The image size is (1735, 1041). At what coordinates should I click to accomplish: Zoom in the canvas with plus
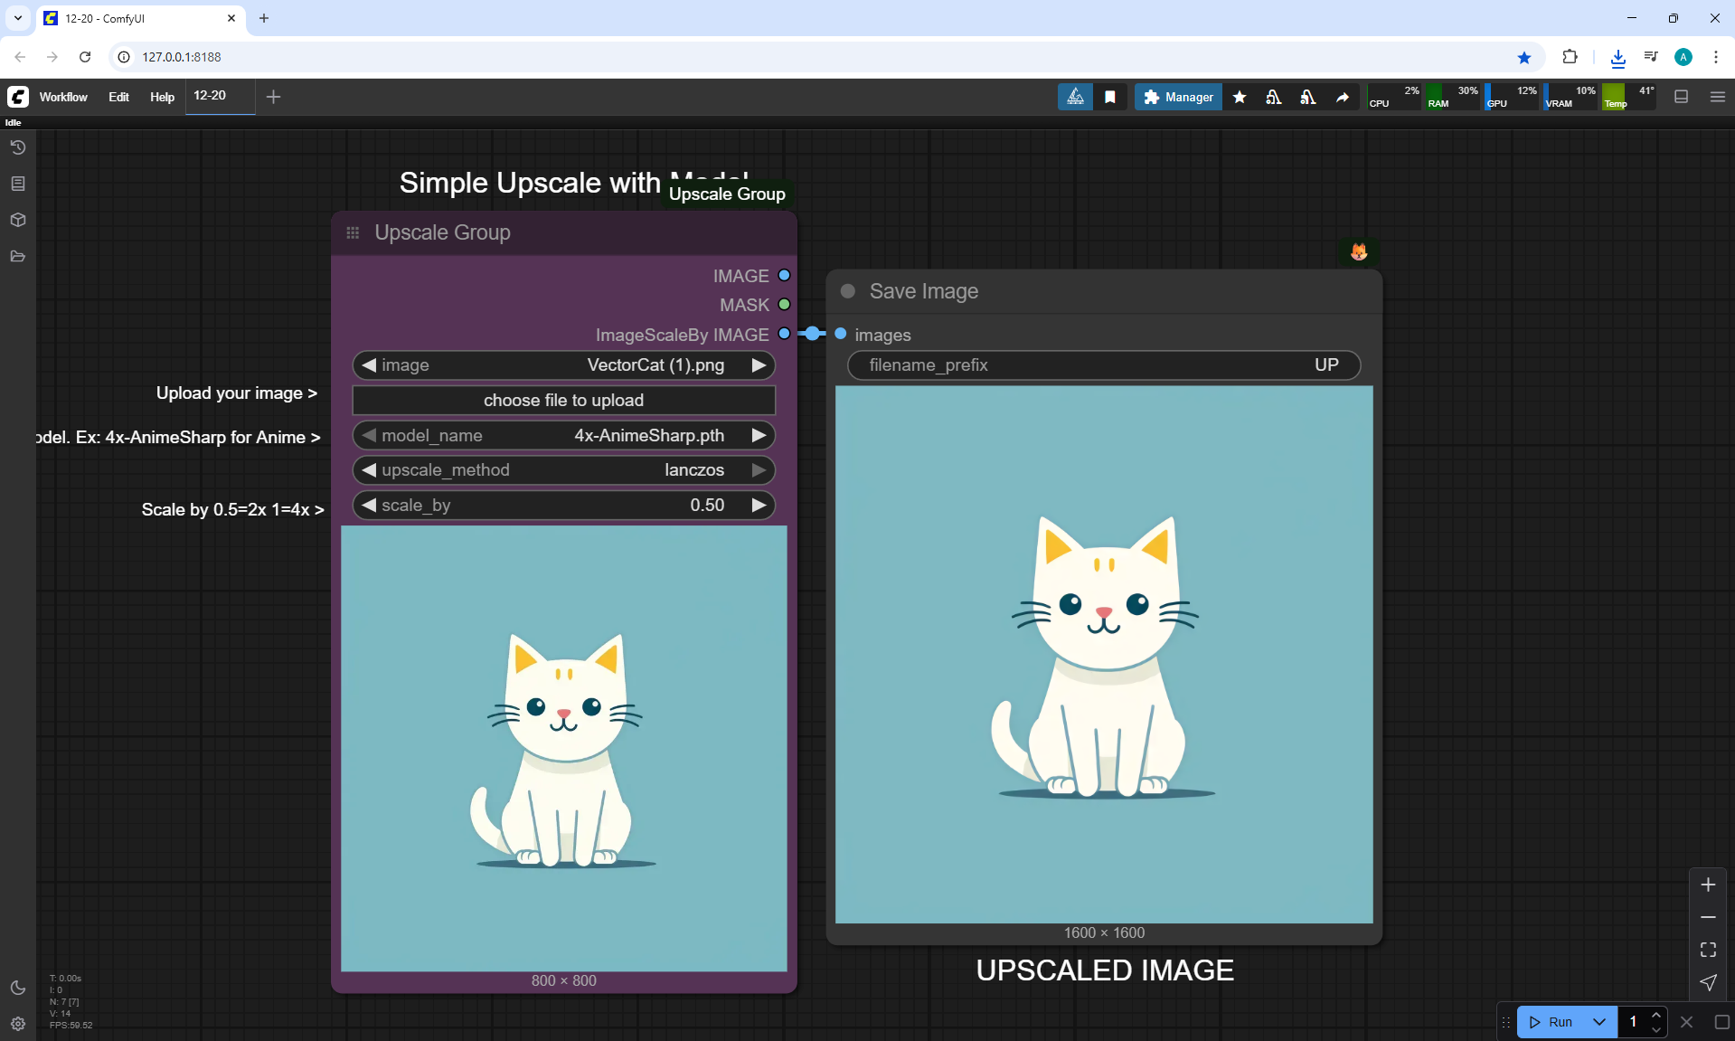coord(1708,885)
